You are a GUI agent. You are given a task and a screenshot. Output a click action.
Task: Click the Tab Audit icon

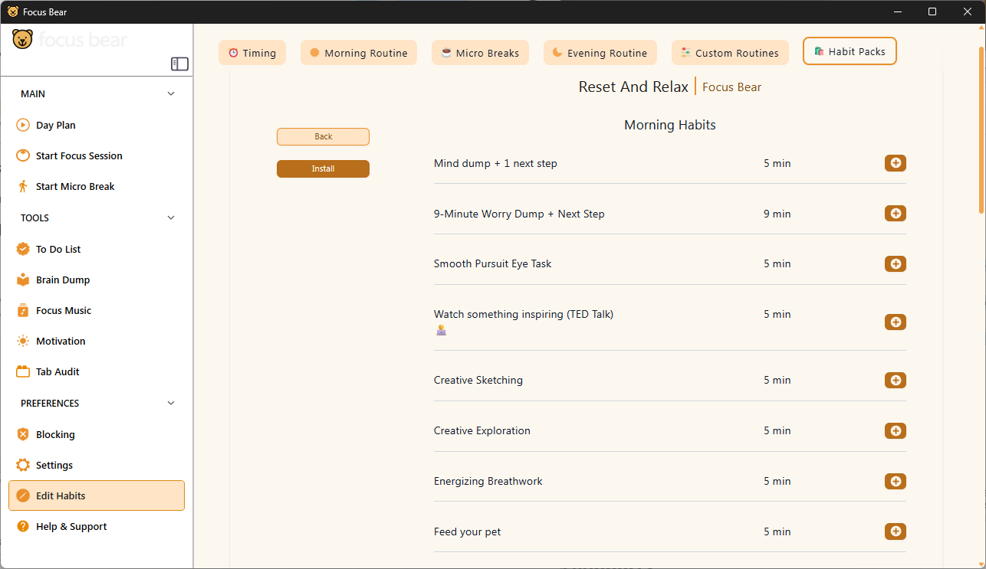[x=23, y=371]
